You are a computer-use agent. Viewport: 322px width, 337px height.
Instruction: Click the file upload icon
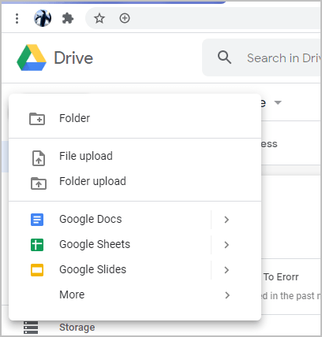39,158
